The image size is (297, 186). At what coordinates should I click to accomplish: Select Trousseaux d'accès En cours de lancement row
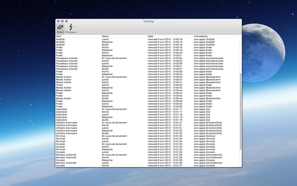pyautogui.click(x=147, y=58)
